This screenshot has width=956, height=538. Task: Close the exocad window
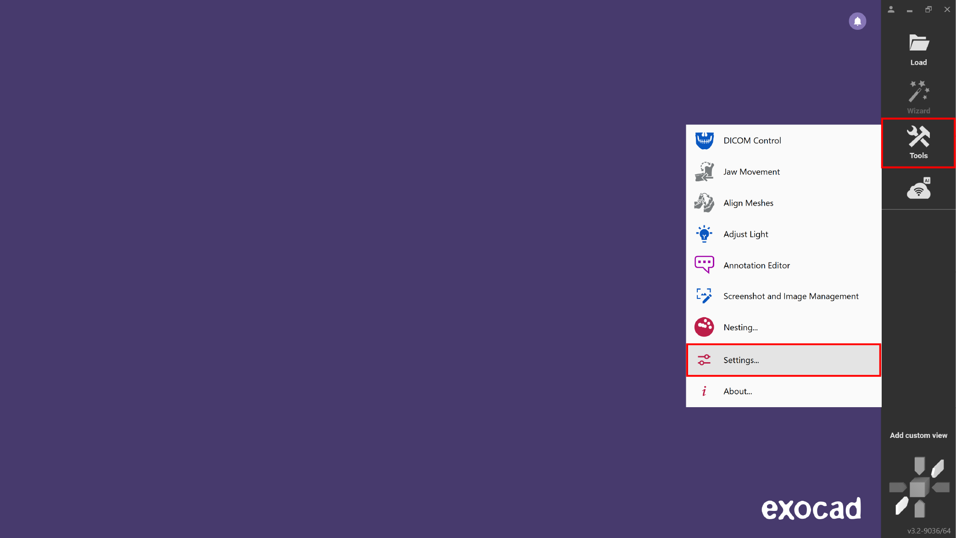point(947,9)
